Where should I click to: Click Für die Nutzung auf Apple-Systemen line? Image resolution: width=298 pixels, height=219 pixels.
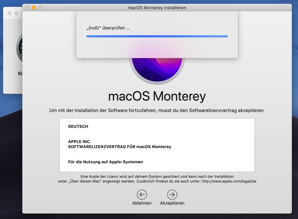click(106, 162)
